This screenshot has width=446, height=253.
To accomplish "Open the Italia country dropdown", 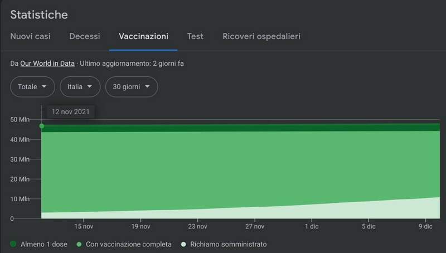I will pyautogui.click(x=80, y=87).
